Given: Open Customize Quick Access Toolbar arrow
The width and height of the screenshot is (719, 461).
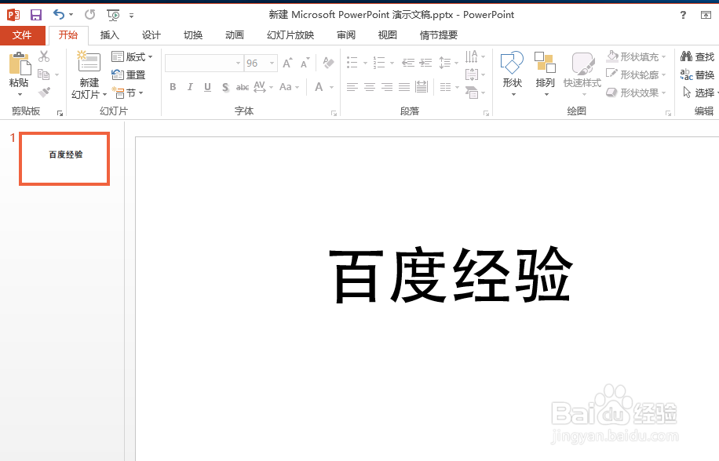Looking at the screenshot, I should 132,16.
